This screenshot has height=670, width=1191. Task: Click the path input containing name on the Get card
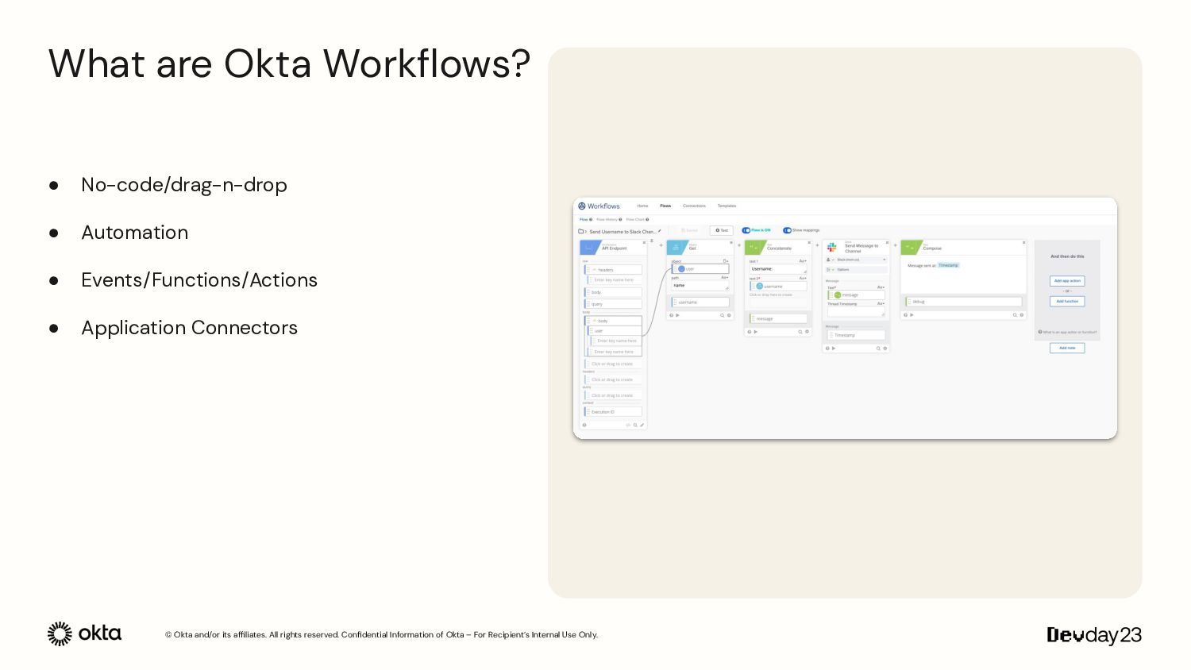pos(700,286)
